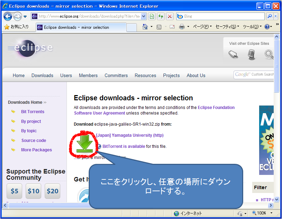Go to Home in the site navigation
Viewport: 282px width, 219px height.
point(19,76)
